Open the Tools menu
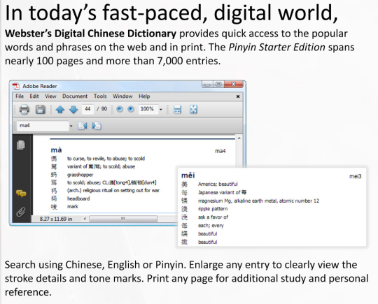This screenshot has width=378, height=304. (x=100, y=96)
